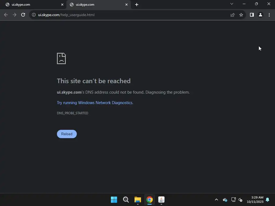The width and height of the screenshot is (275, 206).
Task: Reload the page via toolbar refresh icon
Action: point(23,15)
